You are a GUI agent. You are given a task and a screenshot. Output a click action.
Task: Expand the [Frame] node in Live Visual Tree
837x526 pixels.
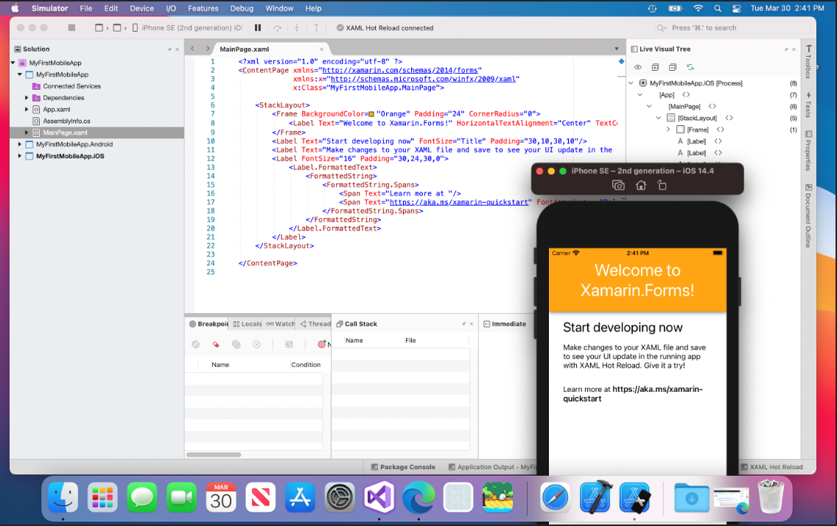coord(668,129)
